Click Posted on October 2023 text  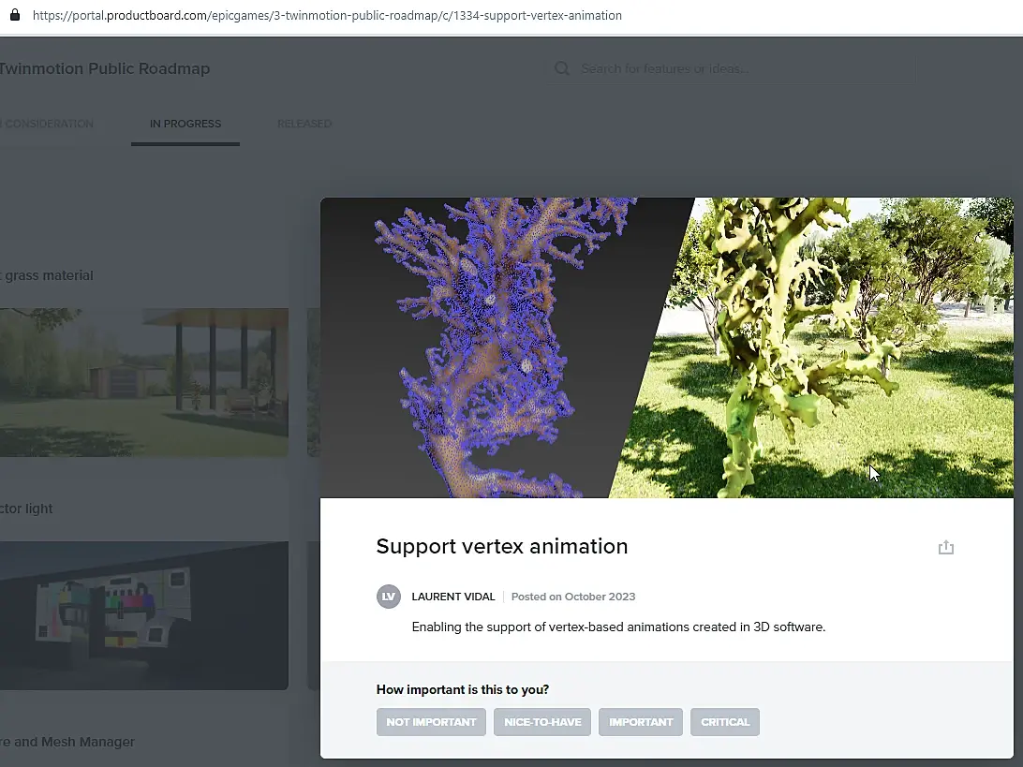click(x=573, y=597)
